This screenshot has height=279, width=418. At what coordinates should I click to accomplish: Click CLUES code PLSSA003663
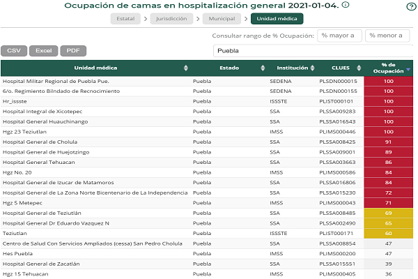click(337, 163)
